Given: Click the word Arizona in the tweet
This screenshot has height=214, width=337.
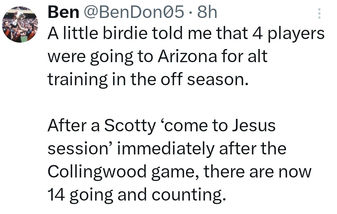Looking at the screenshot, I should [x=187, y=56].
